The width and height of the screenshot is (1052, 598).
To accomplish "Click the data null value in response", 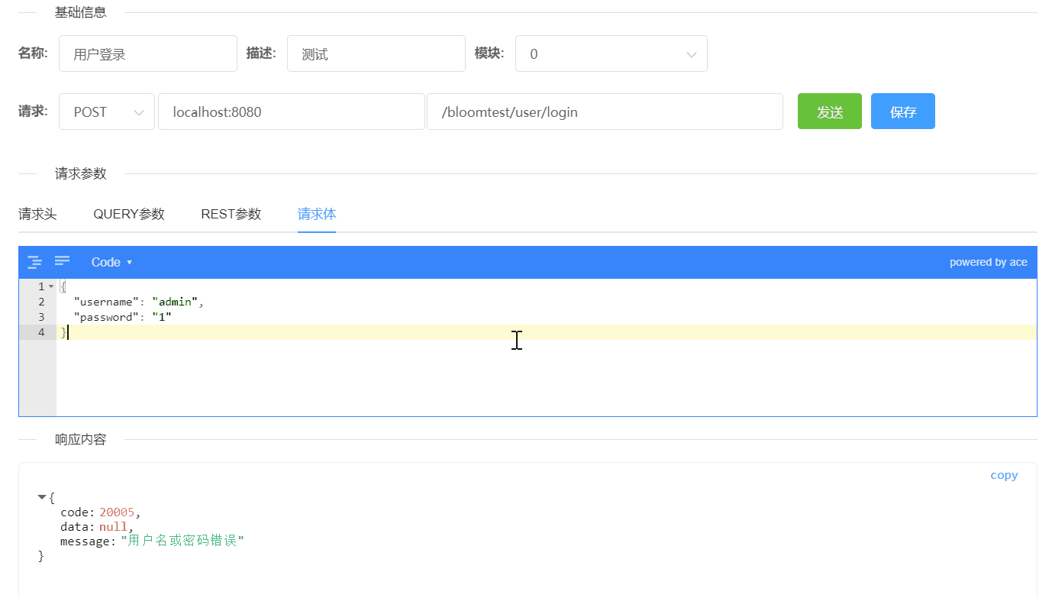I will (x=114, y=527).
